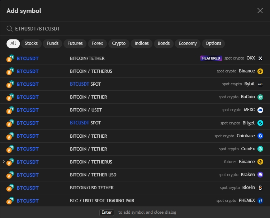Image resolution: width=270 pixels, height=218 pixels.
Task: Show only Crypto symbols
Action: coord(119,43)
